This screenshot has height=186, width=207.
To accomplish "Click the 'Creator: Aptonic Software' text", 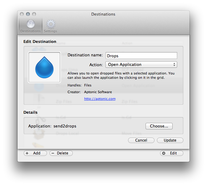I will click(90, 92).
